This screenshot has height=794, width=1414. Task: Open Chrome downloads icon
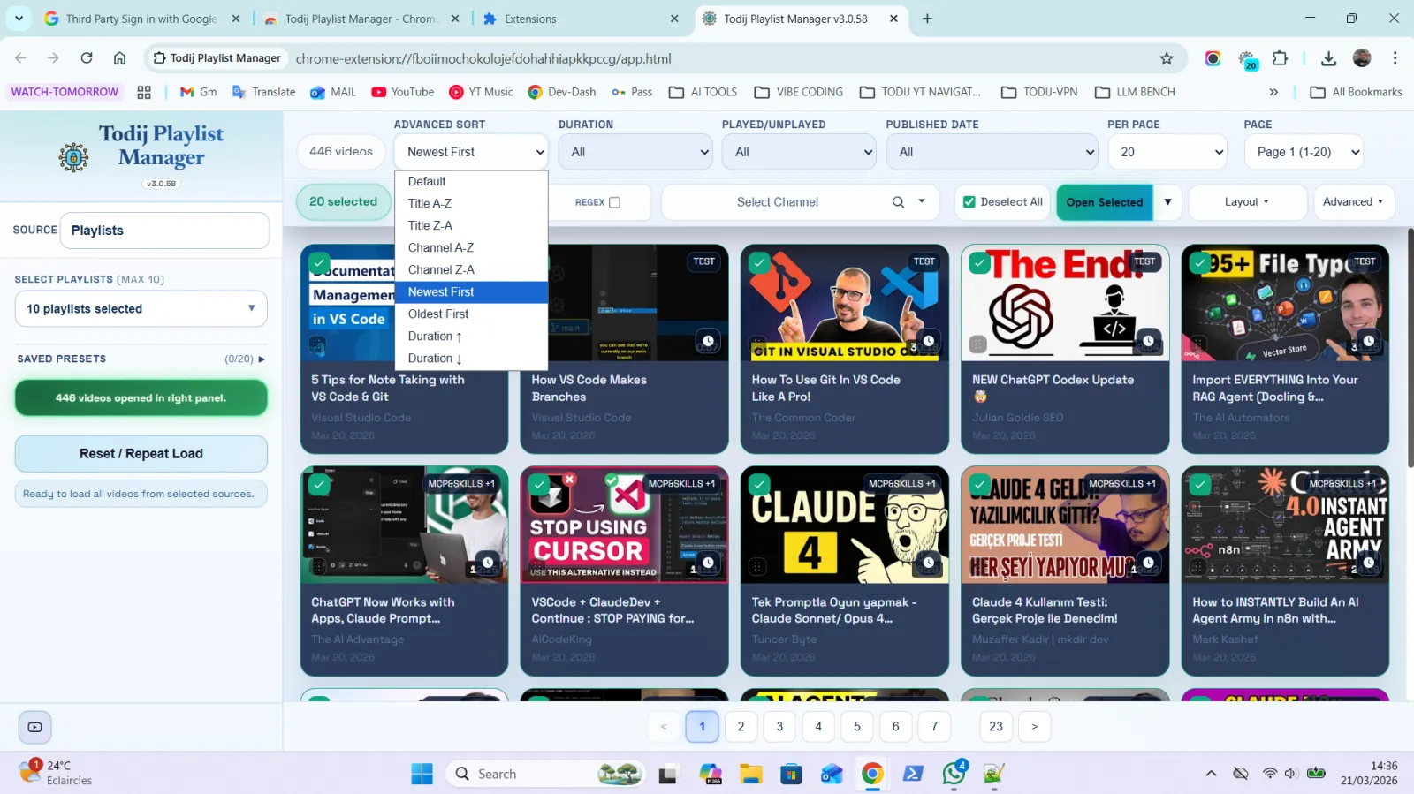tap(1327, 58)
